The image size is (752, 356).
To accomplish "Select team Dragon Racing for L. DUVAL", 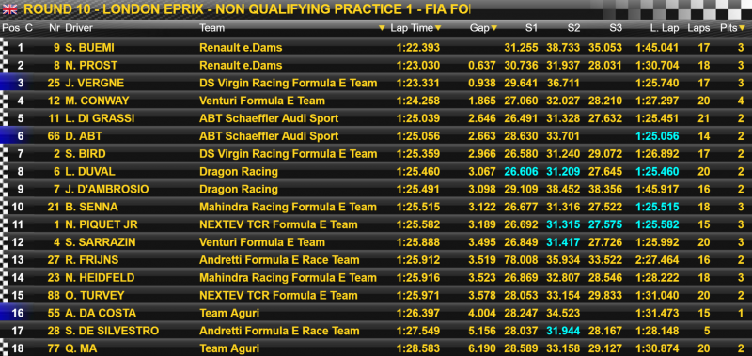I will (239, 172).
